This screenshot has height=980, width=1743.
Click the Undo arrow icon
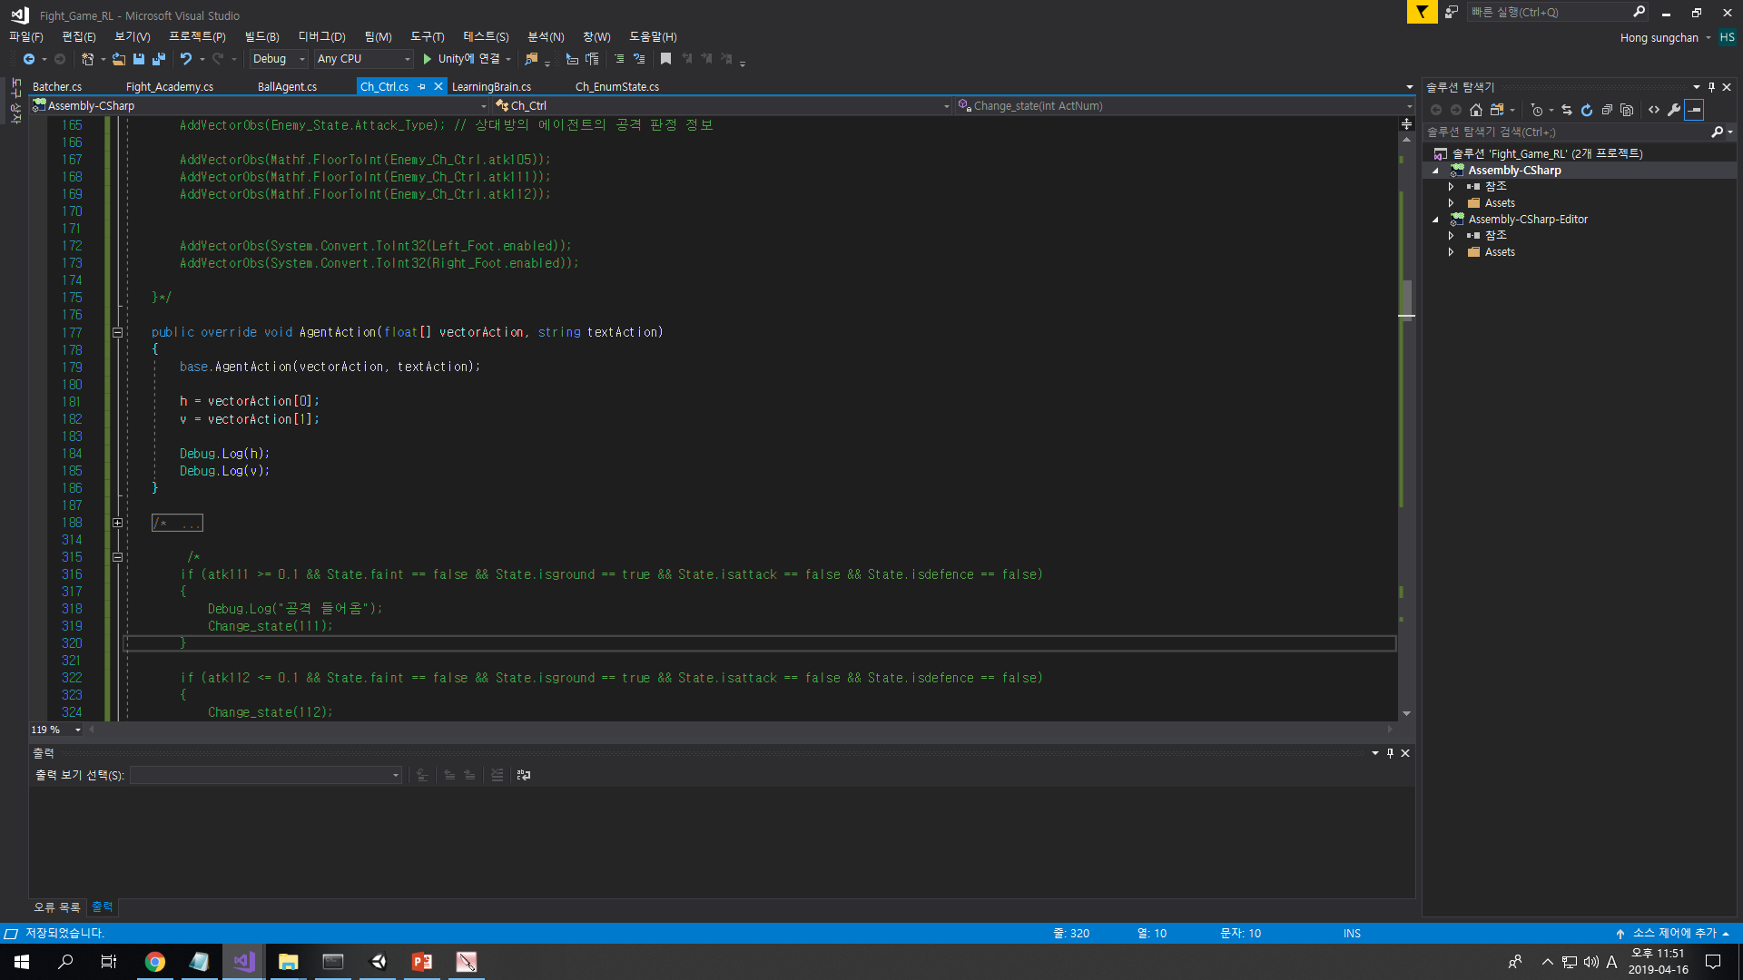point(186,58)
